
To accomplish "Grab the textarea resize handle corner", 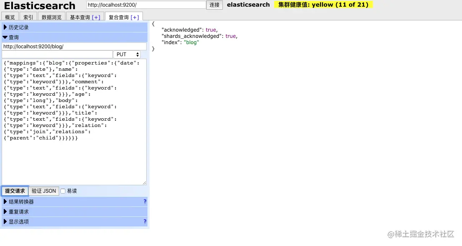I will pyautogui.click(x=145, y=183).
